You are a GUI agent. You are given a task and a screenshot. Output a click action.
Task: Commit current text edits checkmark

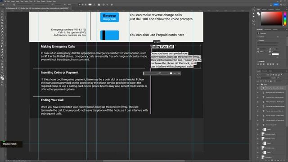[x=108, y=4]
